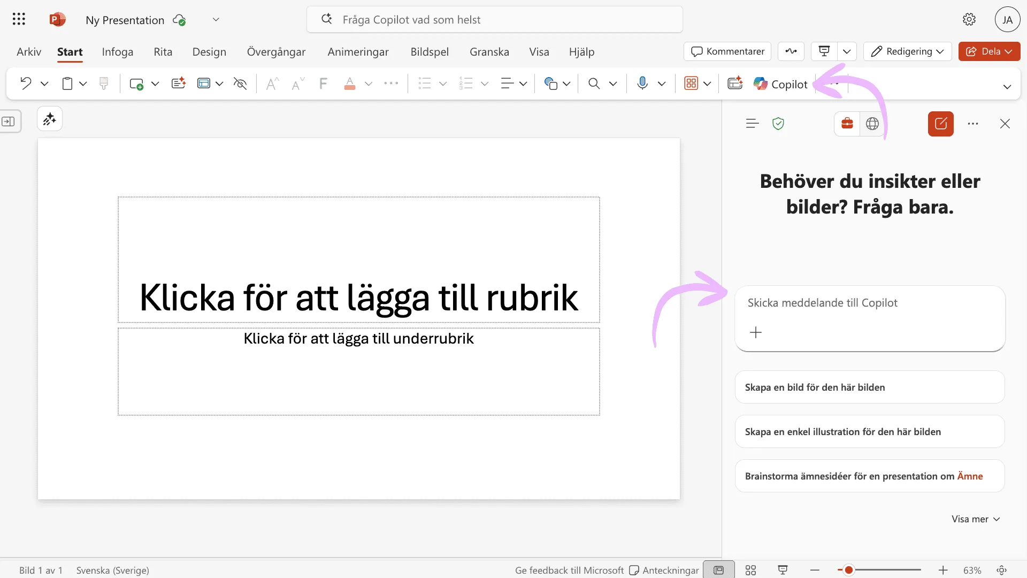Open the JA account avatar
Viewport: 1027px width, 578px height.
point(1008,20)
